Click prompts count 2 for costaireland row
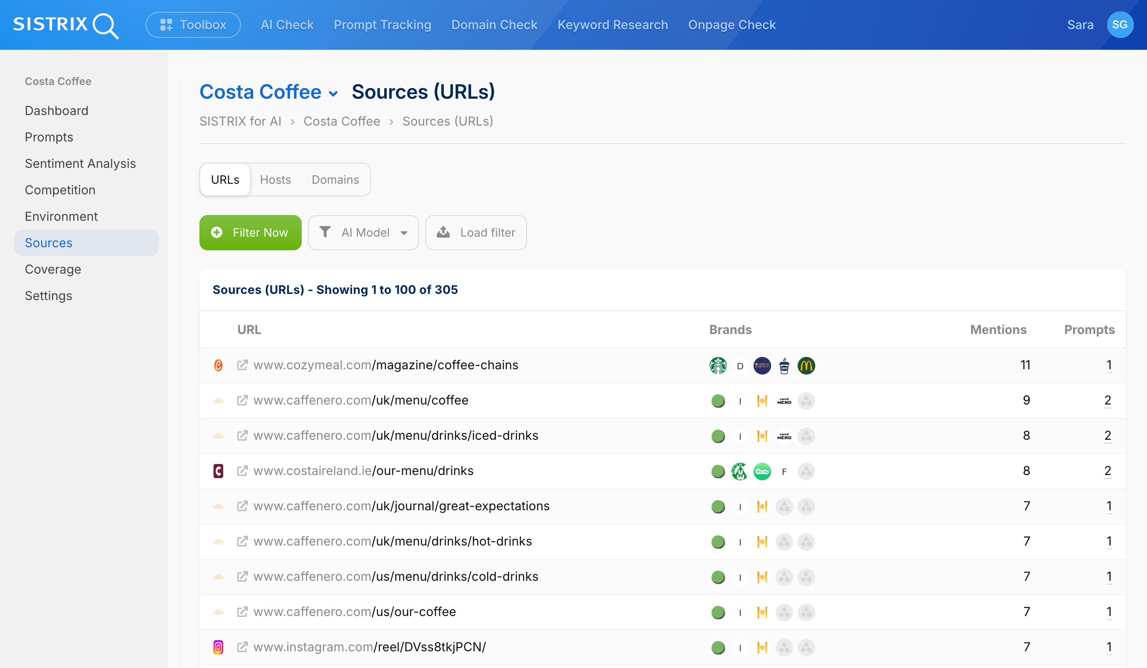Viewport: 1147px width, 668px height. click(x=1108, y=471)
